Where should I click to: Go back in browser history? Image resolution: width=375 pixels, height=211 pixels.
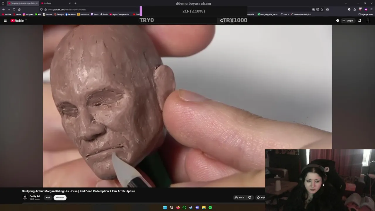[3, 9]
